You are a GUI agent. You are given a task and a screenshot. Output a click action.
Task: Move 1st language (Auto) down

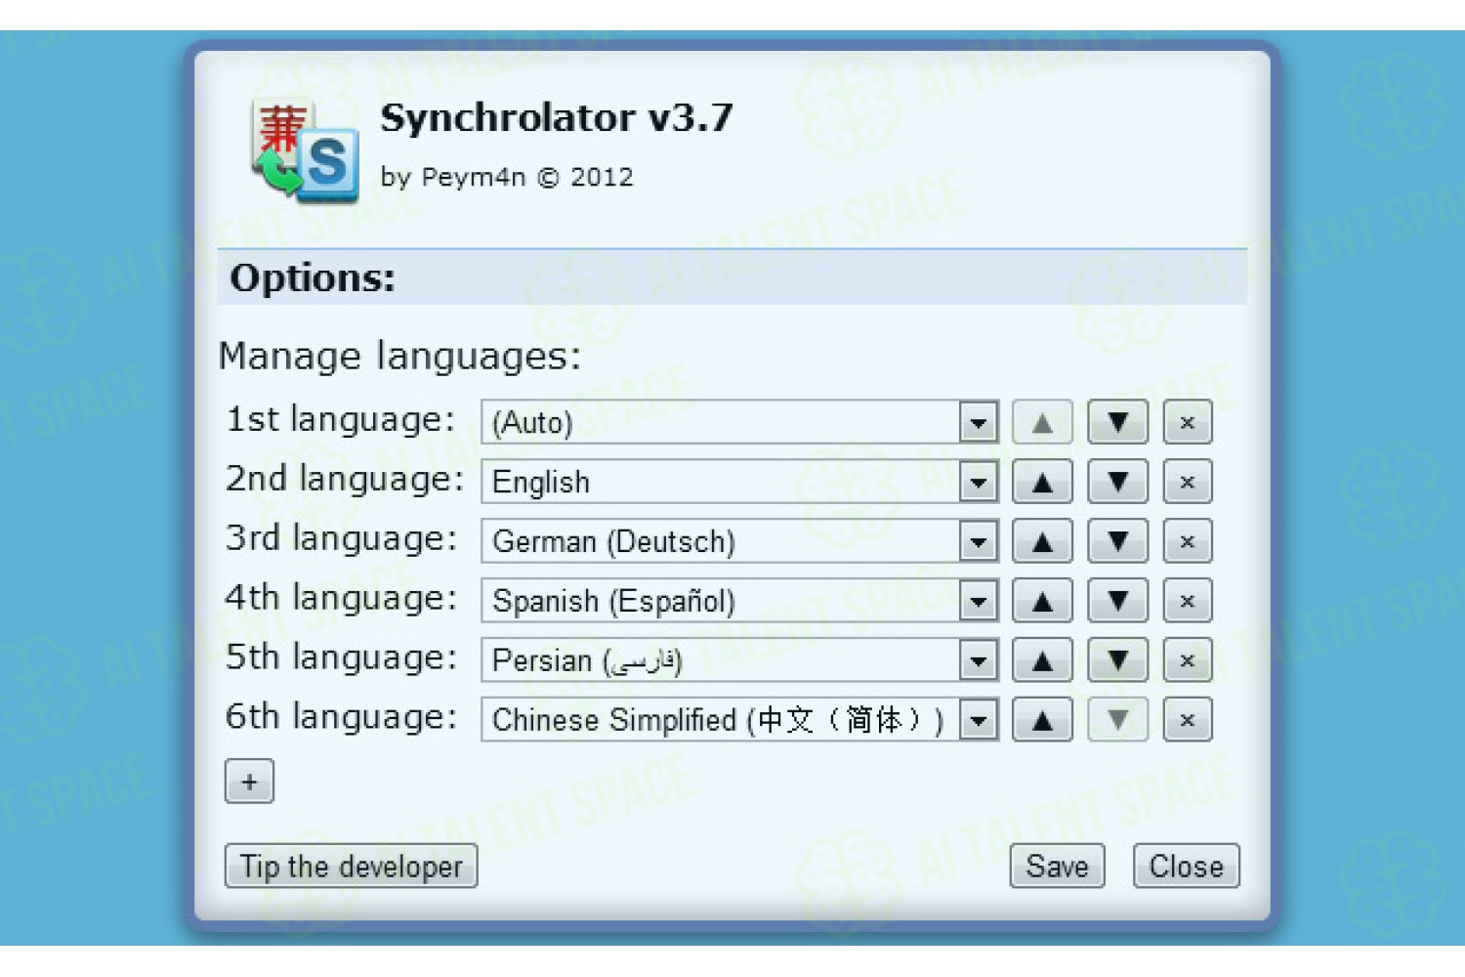pyautogui.click(x=1117, y=423)
